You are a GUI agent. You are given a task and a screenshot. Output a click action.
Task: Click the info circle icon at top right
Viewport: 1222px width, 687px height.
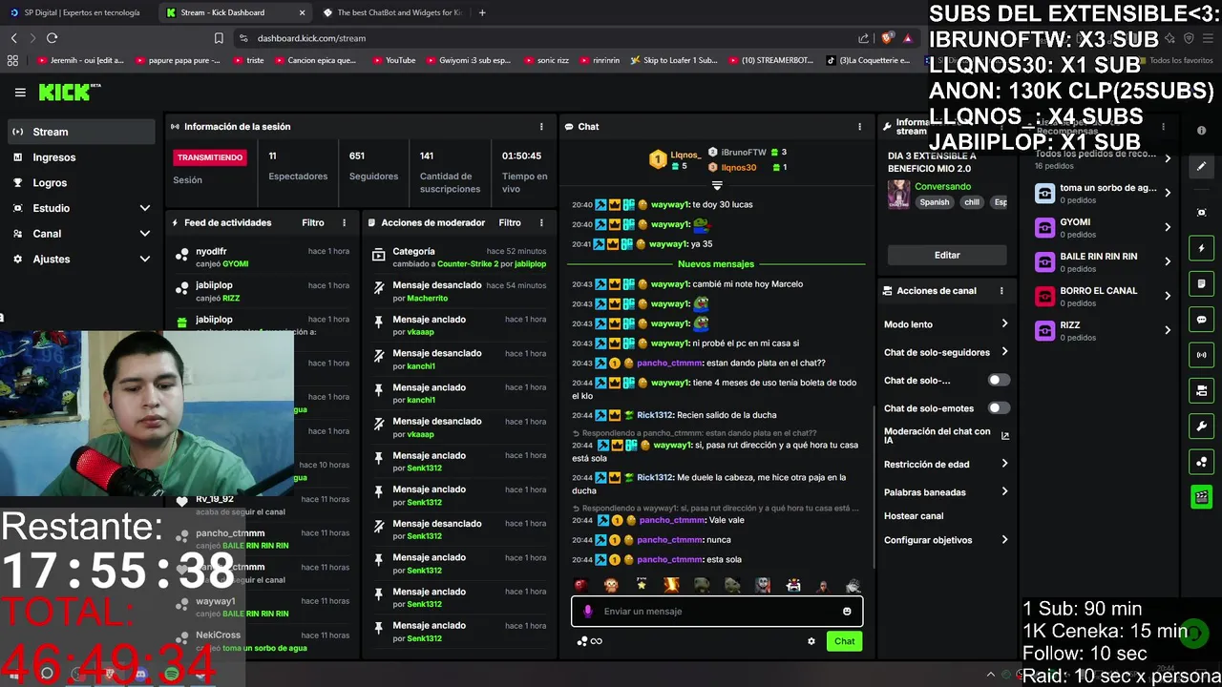coord(1202,131)
